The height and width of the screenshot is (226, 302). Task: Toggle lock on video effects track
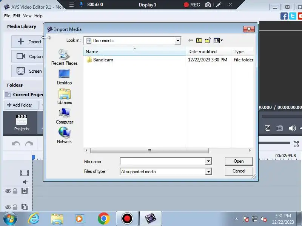pos(15,191)
